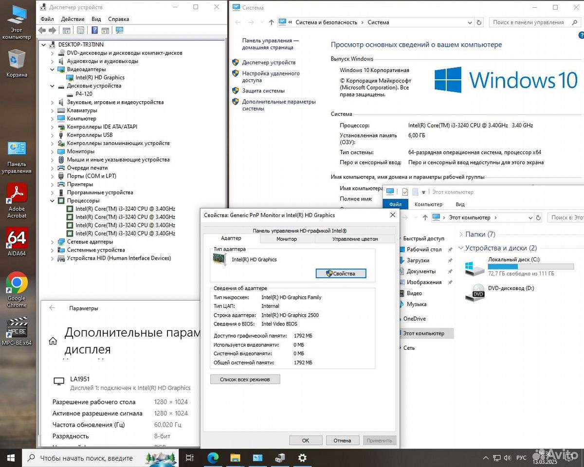Click back arrow in Параметры window
This screenshot has width=584, height=467.
coord(52,308)
